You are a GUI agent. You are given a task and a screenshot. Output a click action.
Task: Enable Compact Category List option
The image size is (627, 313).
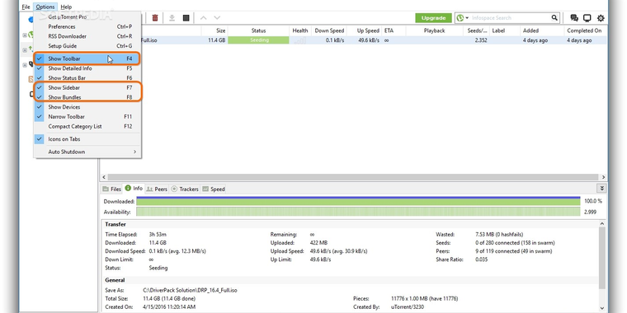click(87, 126)
